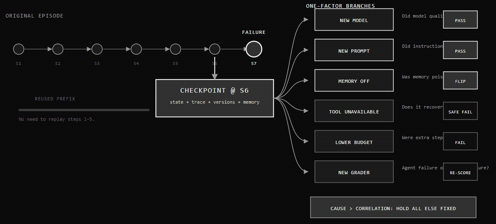Click the 'Did instruction' question text
The height and width of the screenshot is (224, 496).
[x=422, y=46]
